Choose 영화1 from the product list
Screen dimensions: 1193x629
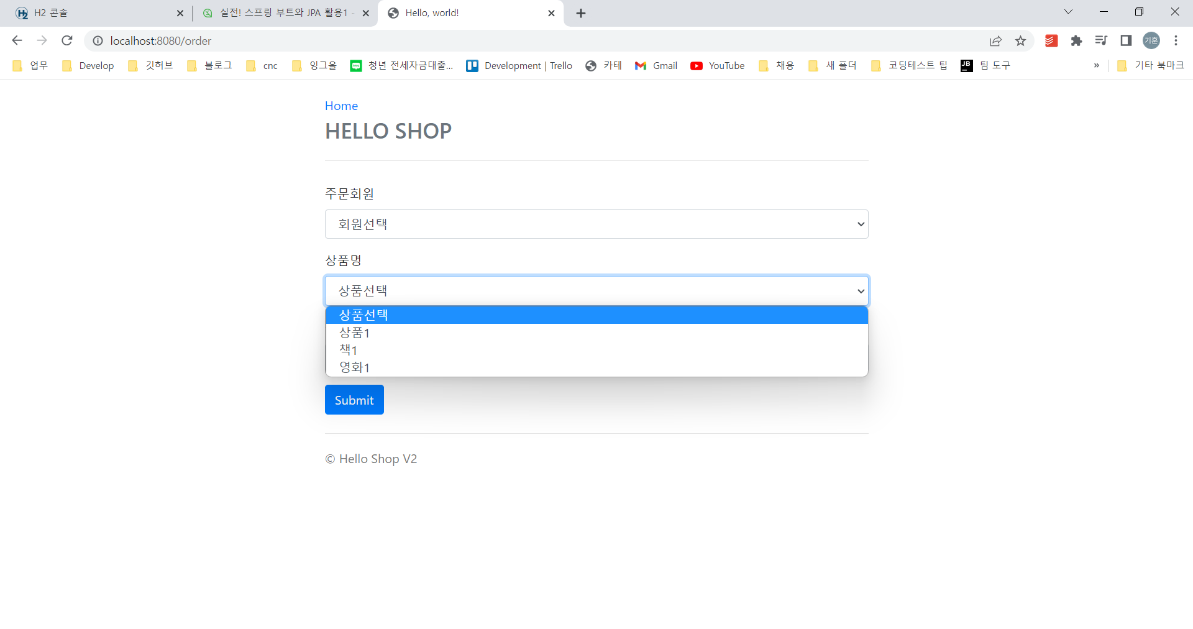(596, 367)
